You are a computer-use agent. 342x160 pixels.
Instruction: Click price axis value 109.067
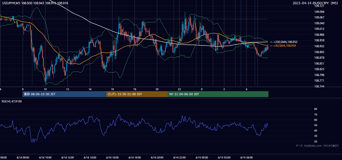319,17
